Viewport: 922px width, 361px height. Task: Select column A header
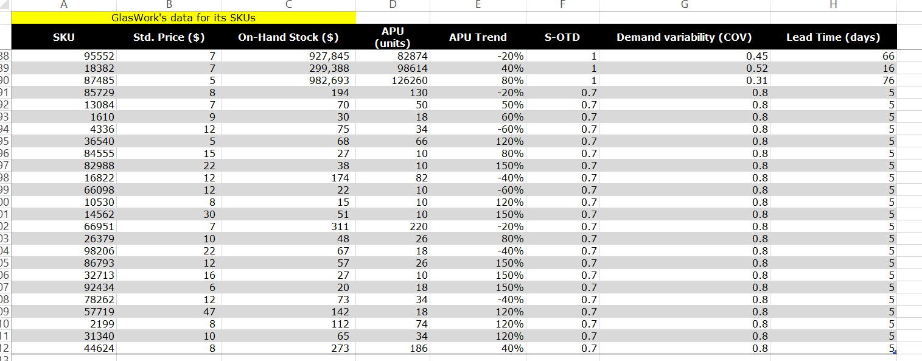coord(64,5)
